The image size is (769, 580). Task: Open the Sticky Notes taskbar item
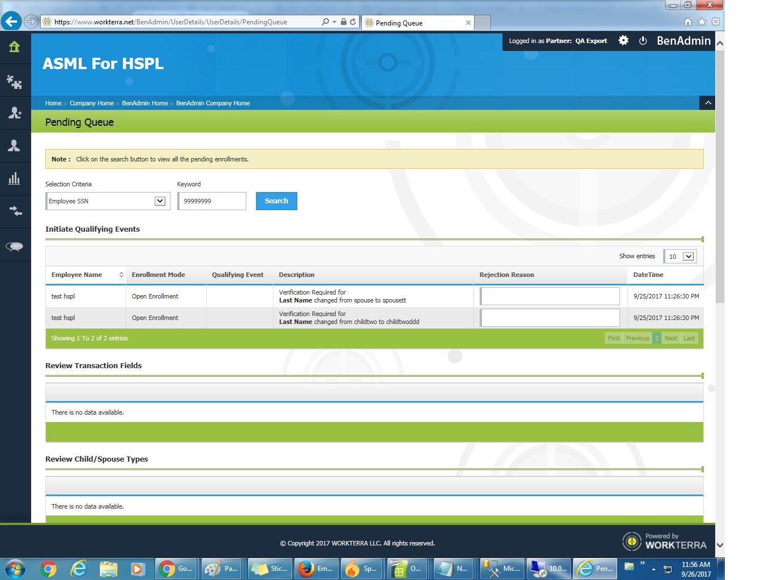pos(270,569)
